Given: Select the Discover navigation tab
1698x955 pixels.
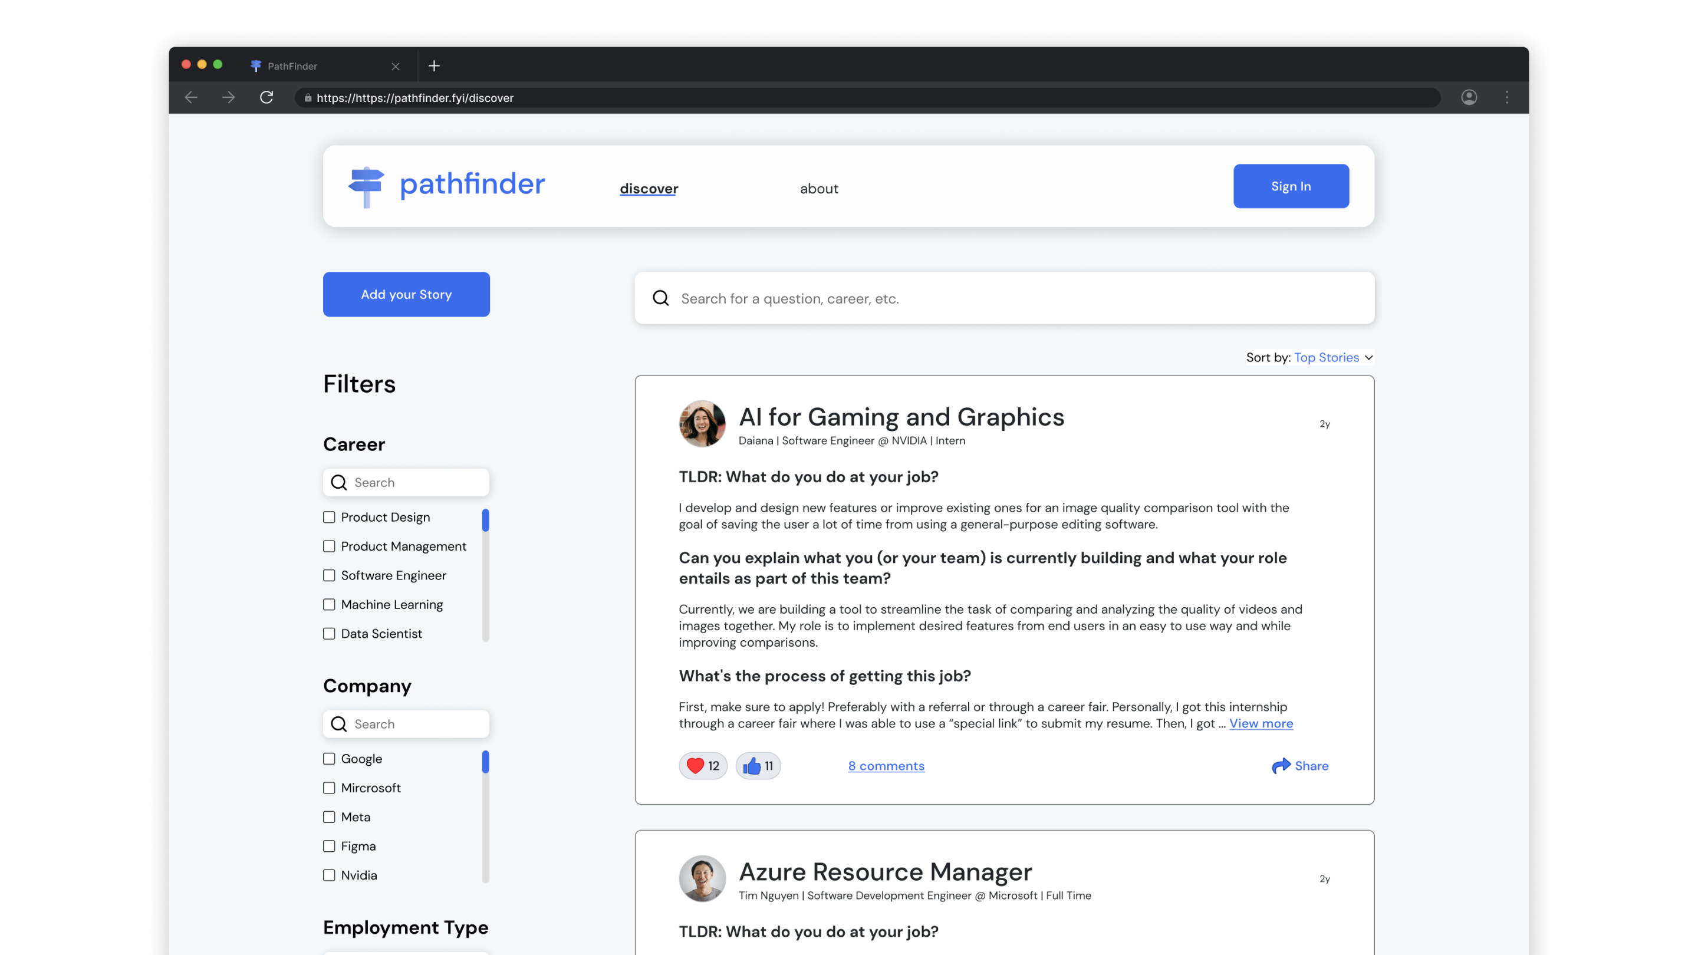Looking at the screenshot, I should click(649, 187).
